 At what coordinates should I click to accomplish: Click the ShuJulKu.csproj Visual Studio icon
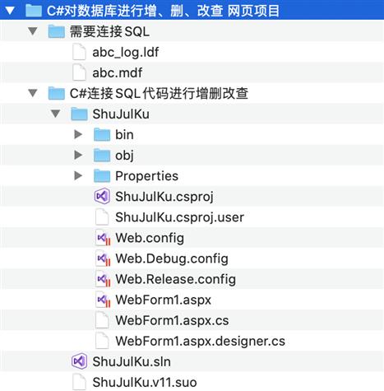(x=102, y=197)
